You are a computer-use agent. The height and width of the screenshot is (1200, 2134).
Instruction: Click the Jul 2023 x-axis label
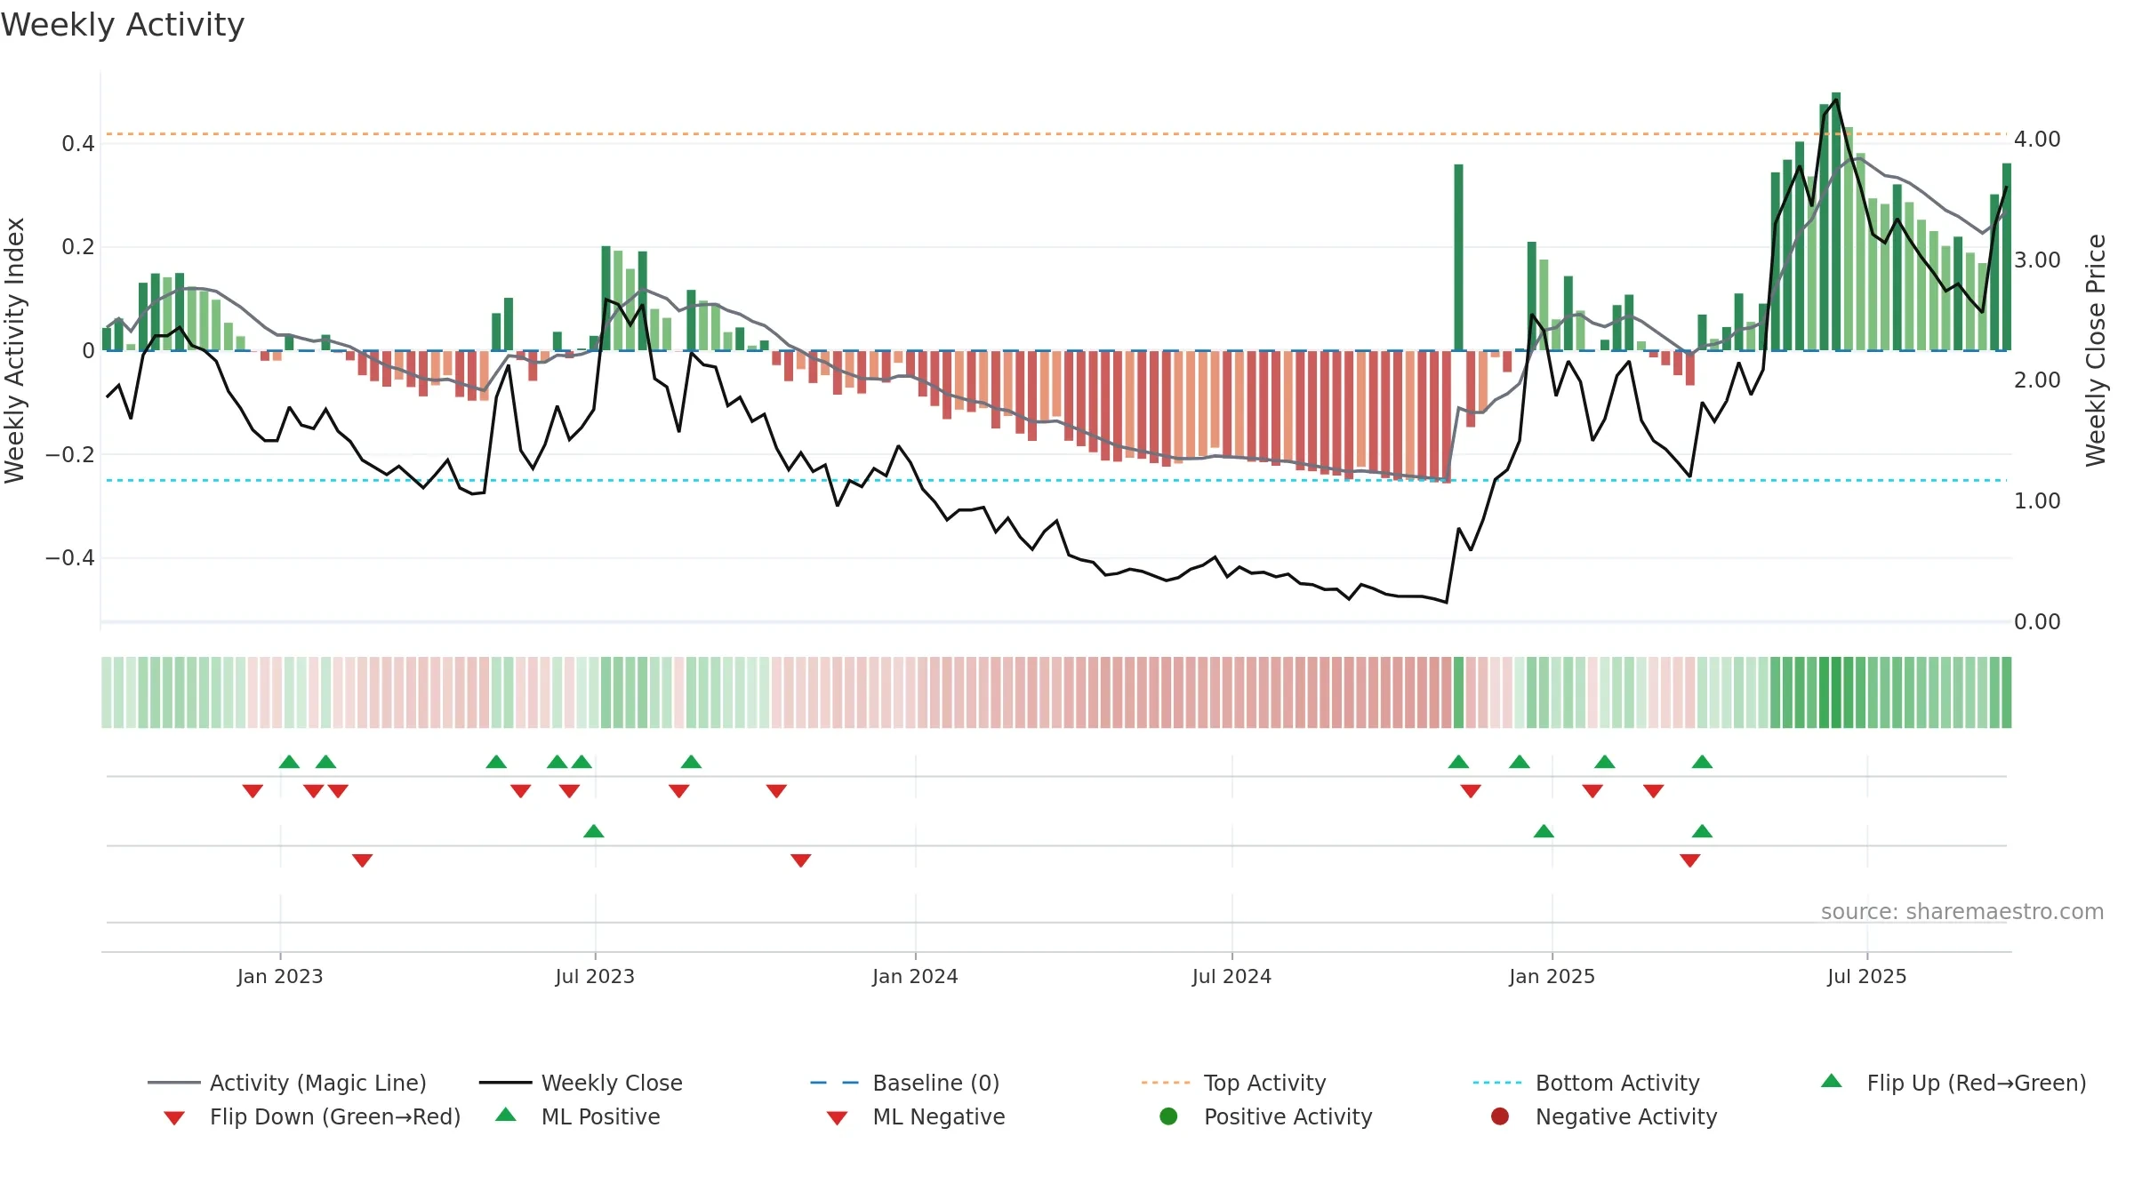pyautogui.click(x=595, y=976)
